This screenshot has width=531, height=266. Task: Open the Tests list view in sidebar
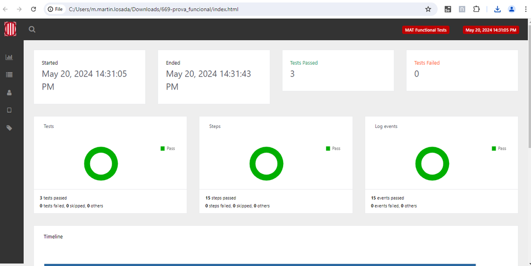[x=9, y=75]
